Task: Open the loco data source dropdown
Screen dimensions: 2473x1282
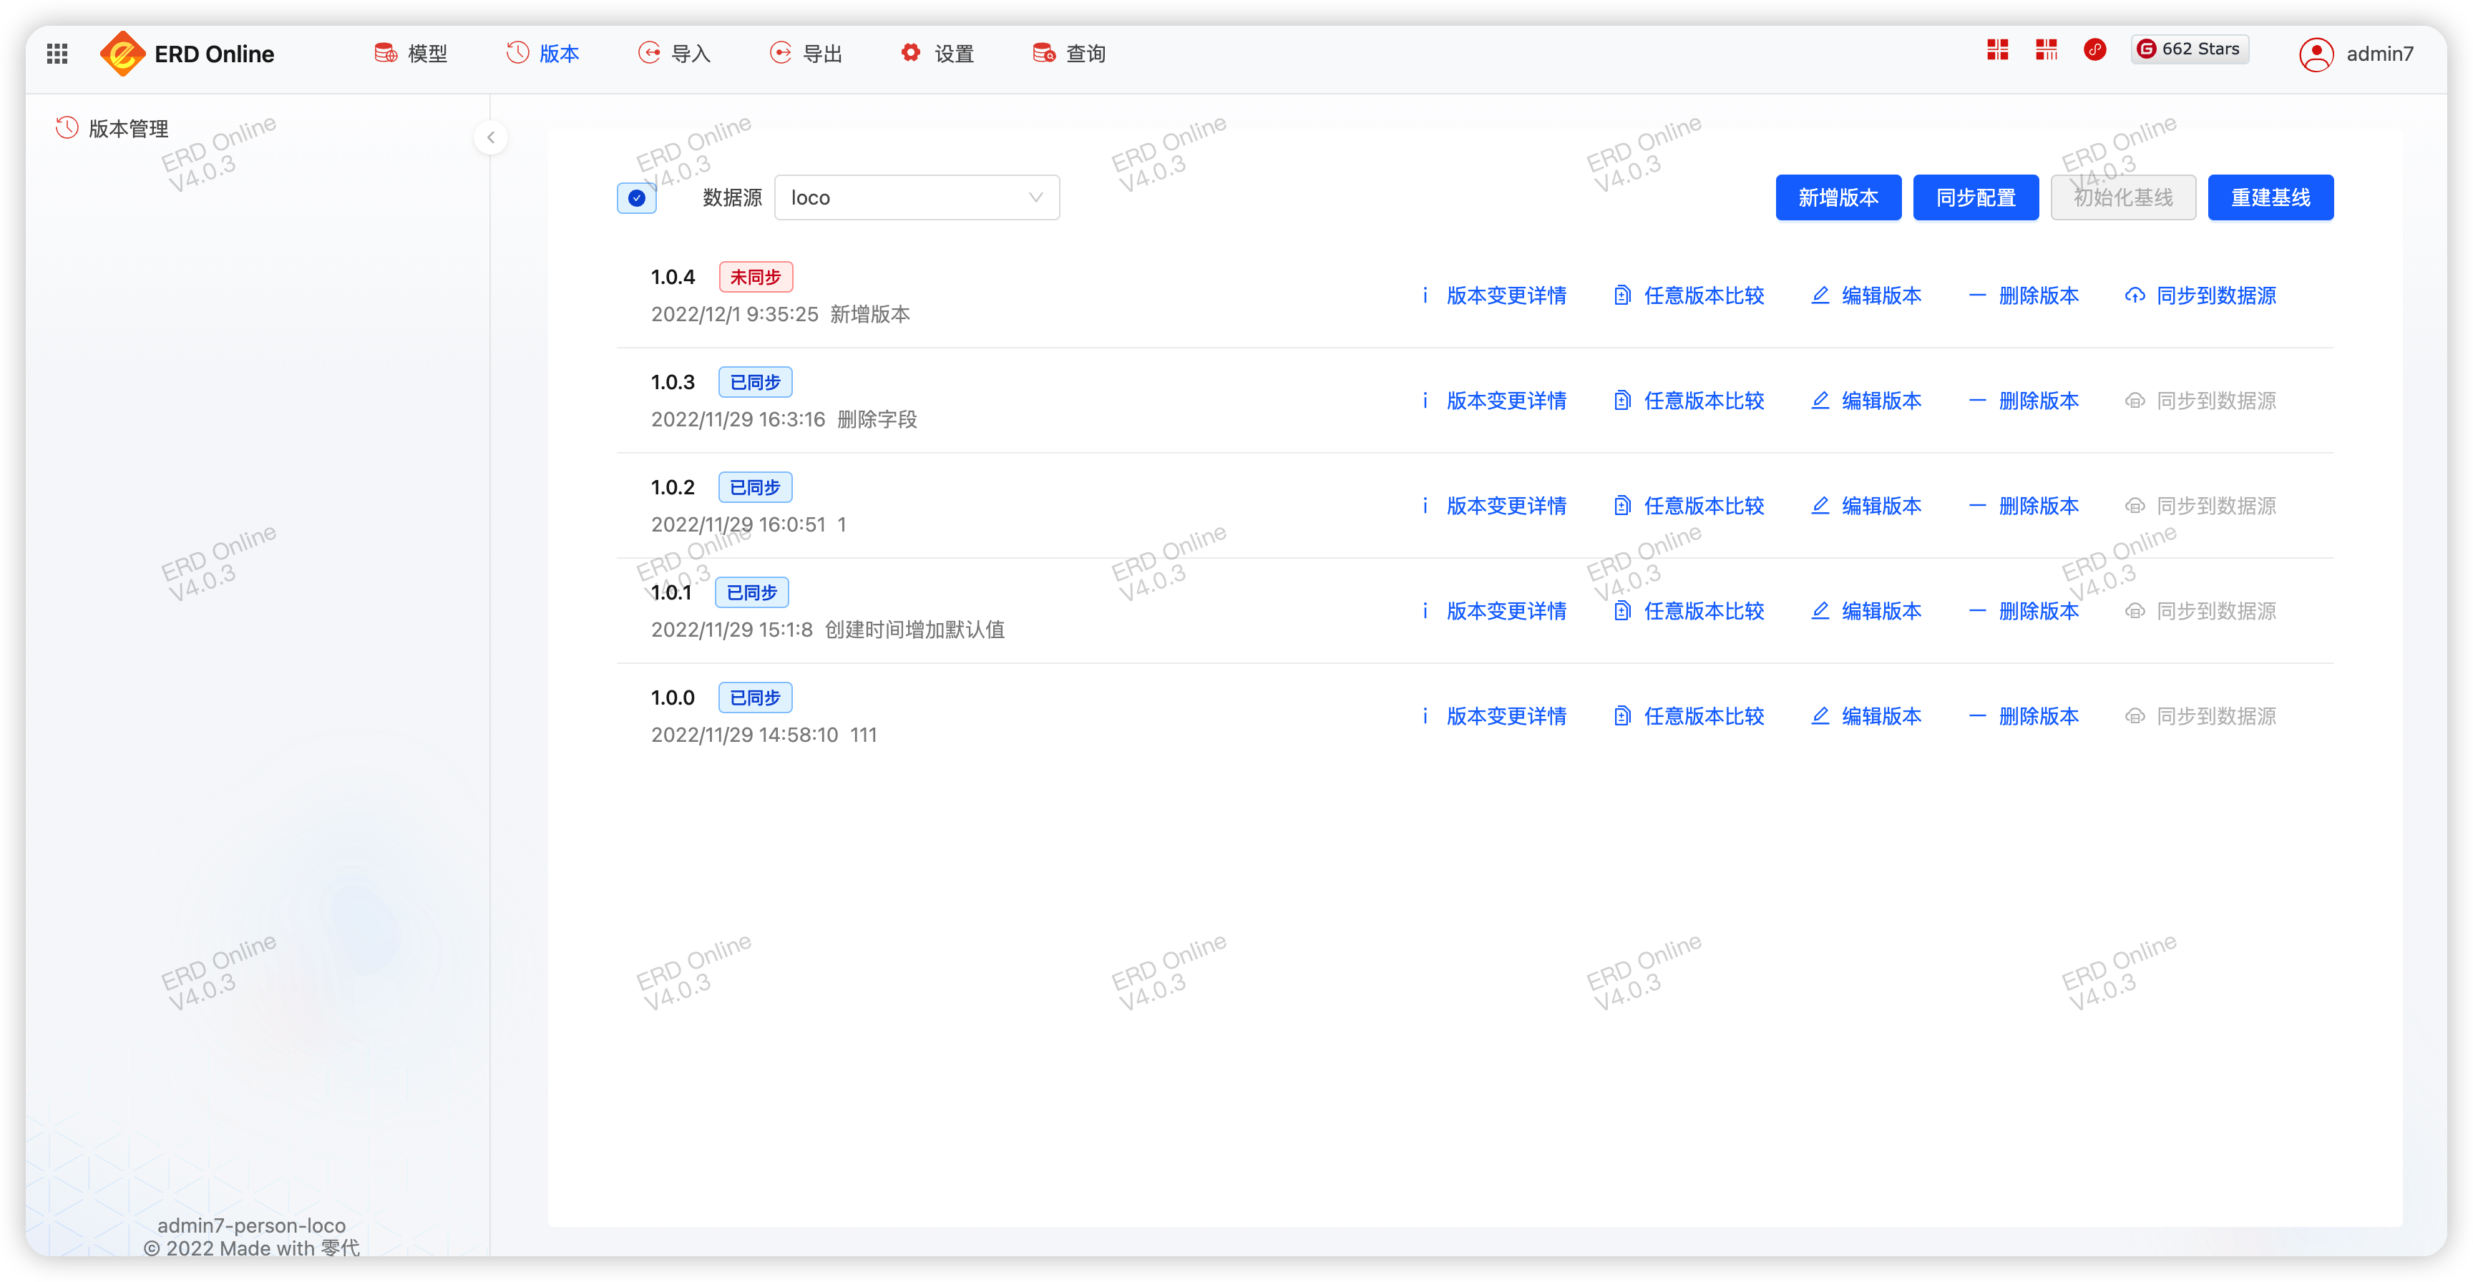Action: 916,197
